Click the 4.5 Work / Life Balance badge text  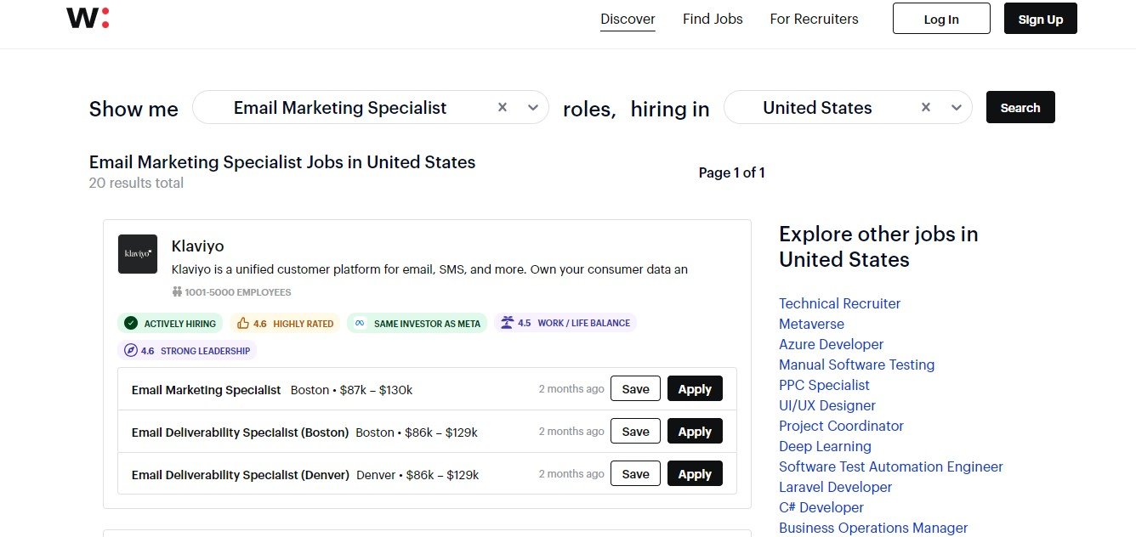click(x=574, y=324)
